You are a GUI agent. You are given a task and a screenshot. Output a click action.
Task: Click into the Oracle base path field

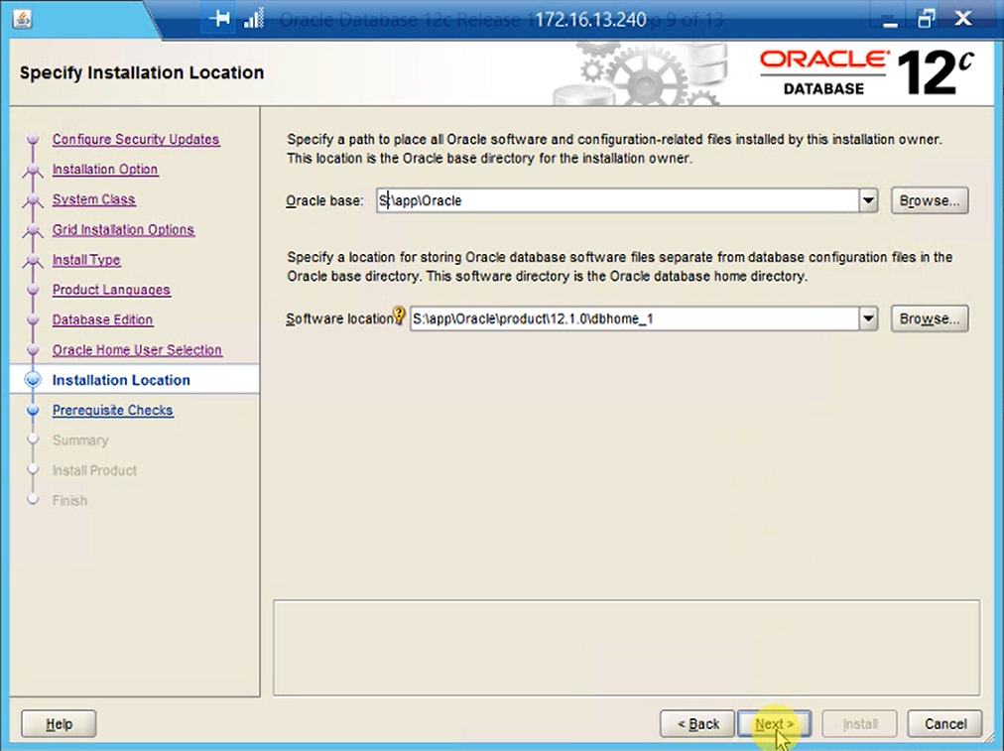618,200
